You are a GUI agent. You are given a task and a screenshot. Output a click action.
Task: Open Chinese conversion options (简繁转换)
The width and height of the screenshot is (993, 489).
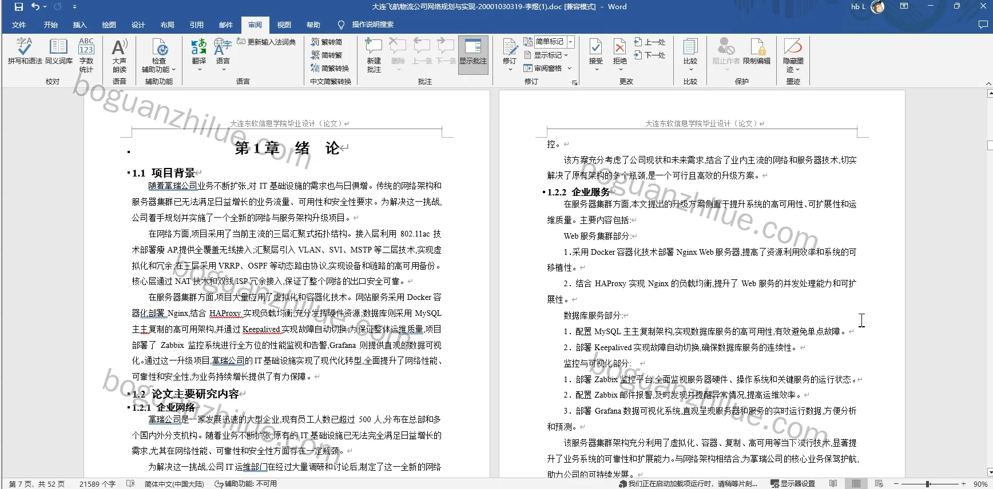[x=330, y=68]
